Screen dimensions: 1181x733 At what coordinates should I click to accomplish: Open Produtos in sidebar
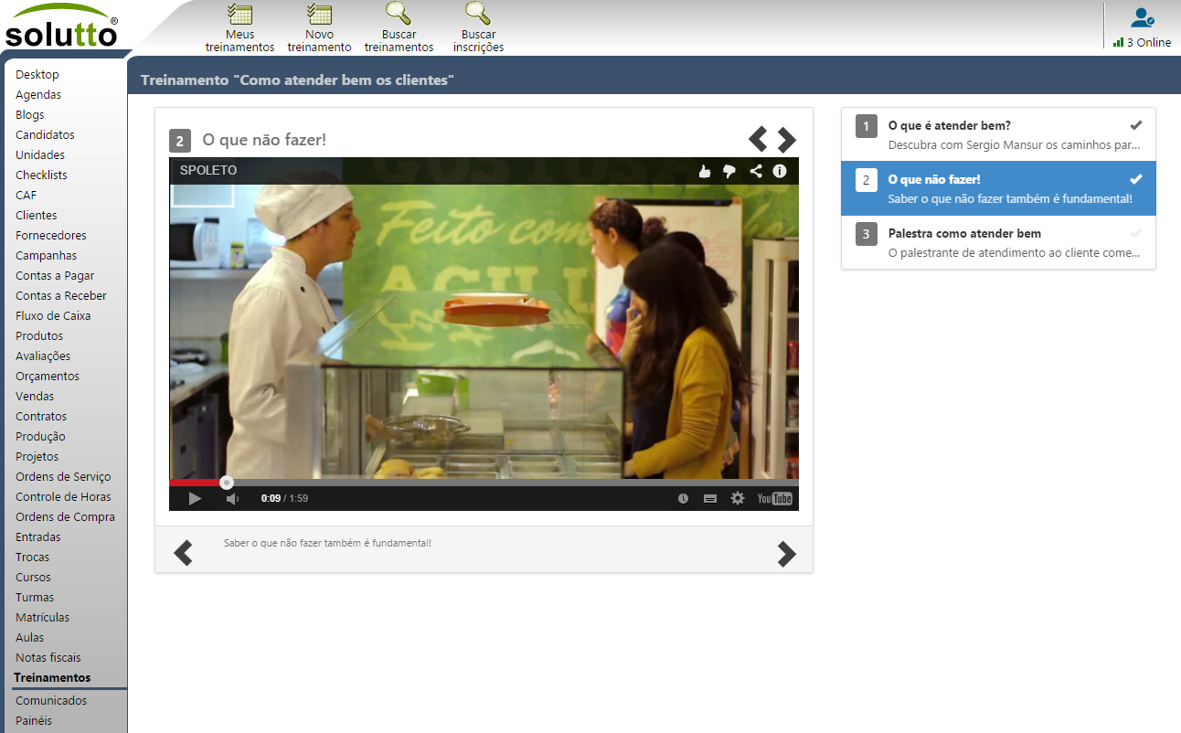[x=39, y=336]
